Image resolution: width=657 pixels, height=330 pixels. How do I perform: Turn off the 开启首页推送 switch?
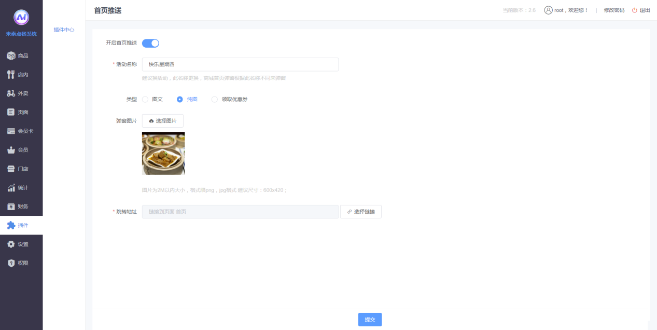click(150, 43)
